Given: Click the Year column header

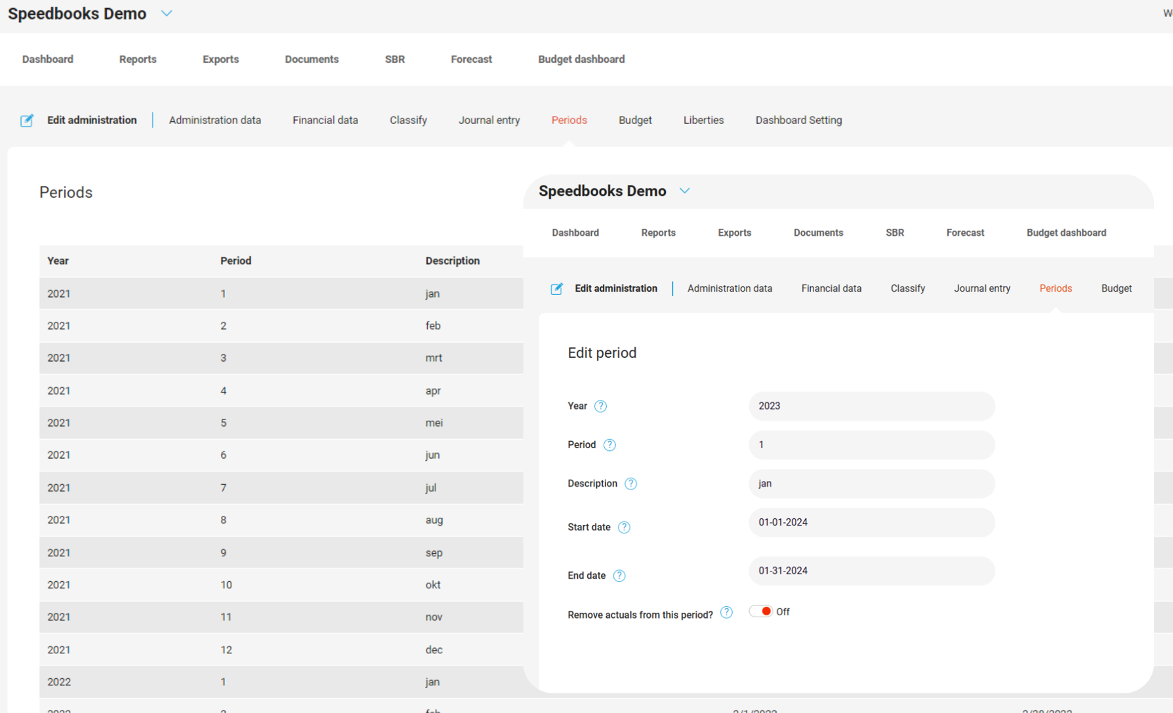Looking at the screenshot, I should tap(58, 261).
